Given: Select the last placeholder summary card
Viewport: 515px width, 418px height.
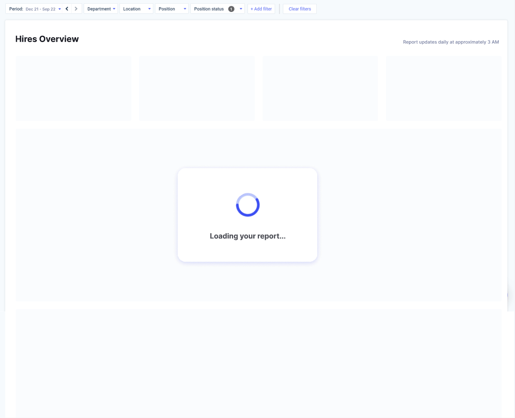Looking at the screenshot, I should coord(443,88).
